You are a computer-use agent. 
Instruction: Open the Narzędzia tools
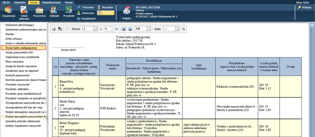point(105,7)
